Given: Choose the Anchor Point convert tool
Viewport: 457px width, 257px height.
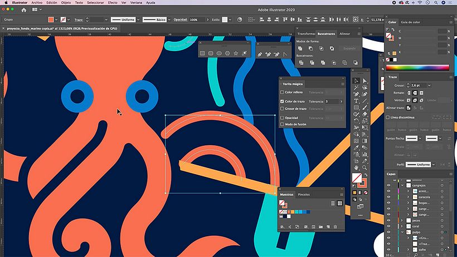Looking at the screenshot, I should (285, 54).
